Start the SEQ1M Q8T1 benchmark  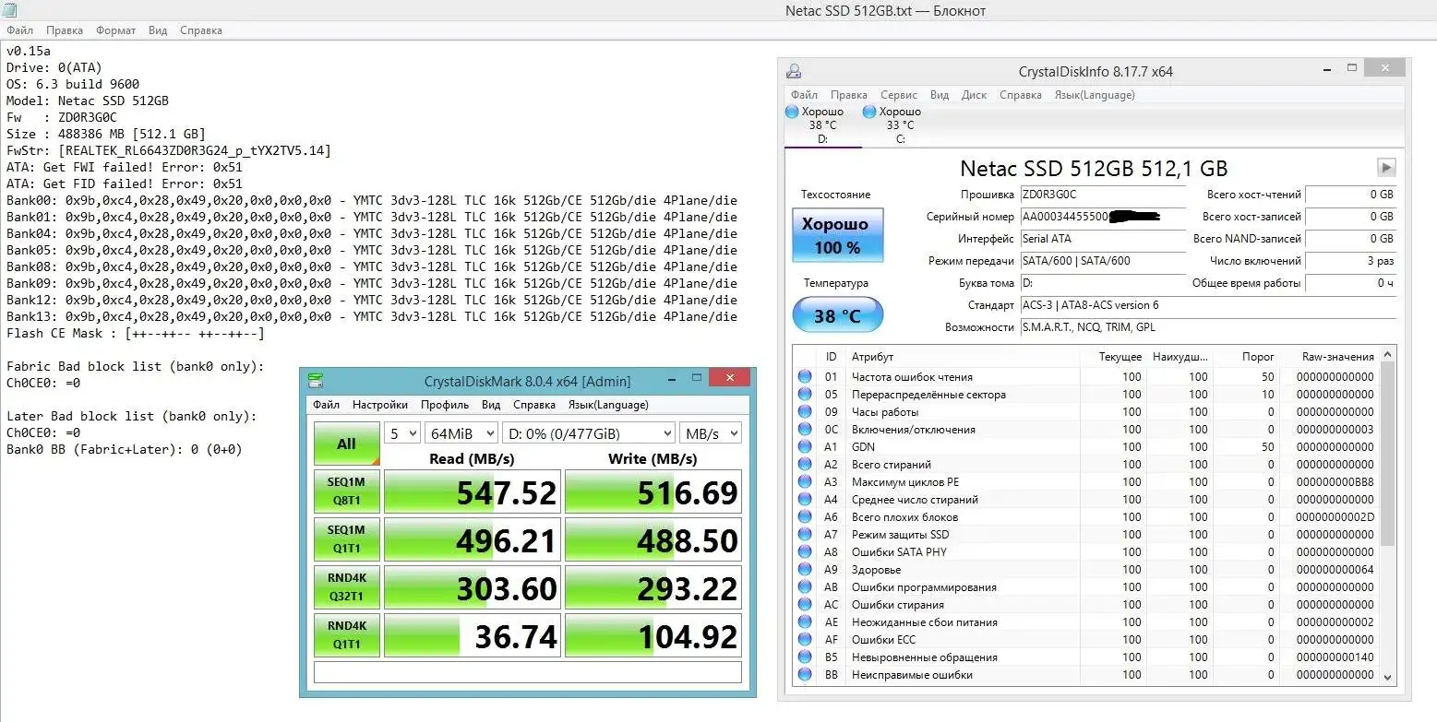[x=346, y=491]
